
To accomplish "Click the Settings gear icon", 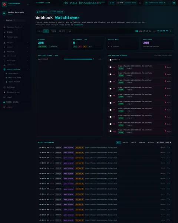I will click(x=4, y=87).
